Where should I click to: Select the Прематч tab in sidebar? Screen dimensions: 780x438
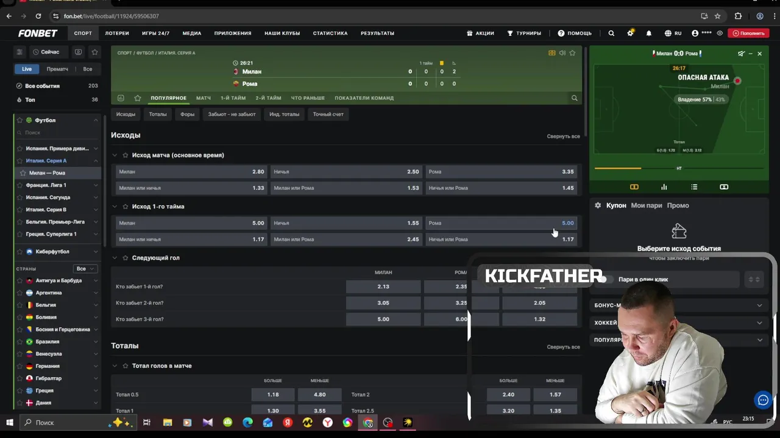[x=57, y=69]
